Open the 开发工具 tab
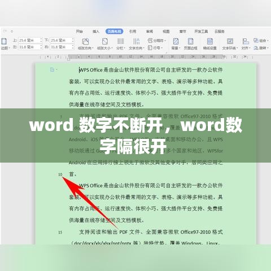The height and width of the screenshot is (271, 271). (x=201, y=32)
